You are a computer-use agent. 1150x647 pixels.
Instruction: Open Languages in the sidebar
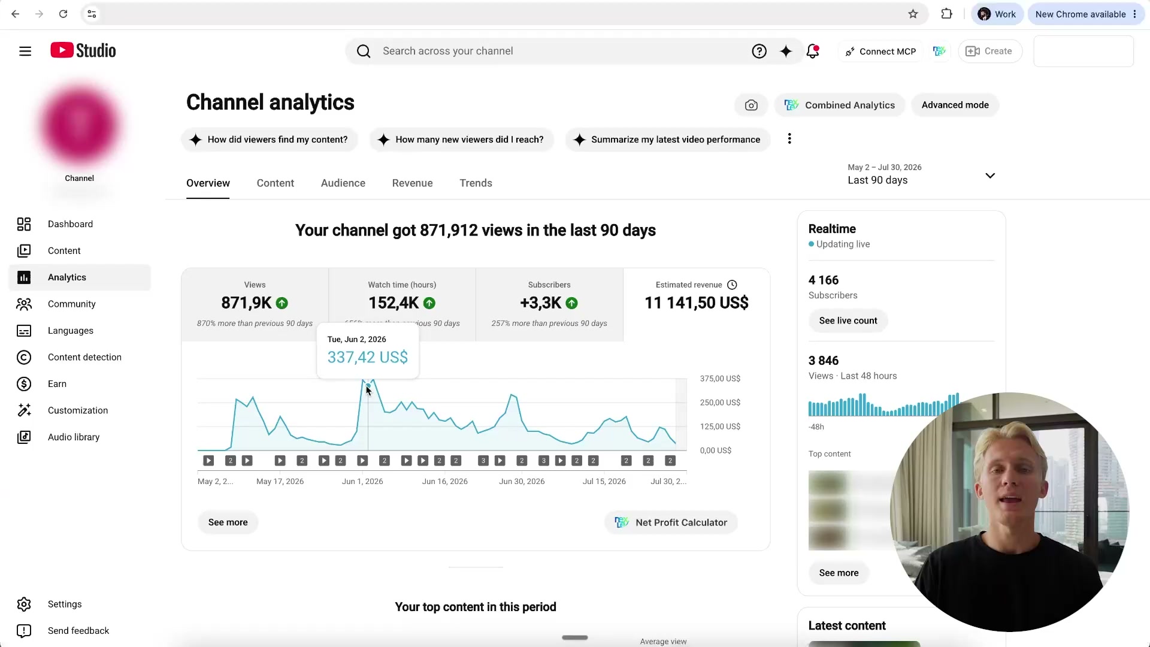[x=80, y=331]
